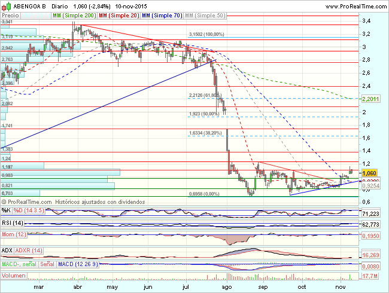
Task: Select the greyed MM (Simple 50) label
Action: coord(205,16)
